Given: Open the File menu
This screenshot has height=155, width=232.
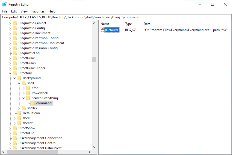Looking at the screenshot, I should [x=5, y=11].
